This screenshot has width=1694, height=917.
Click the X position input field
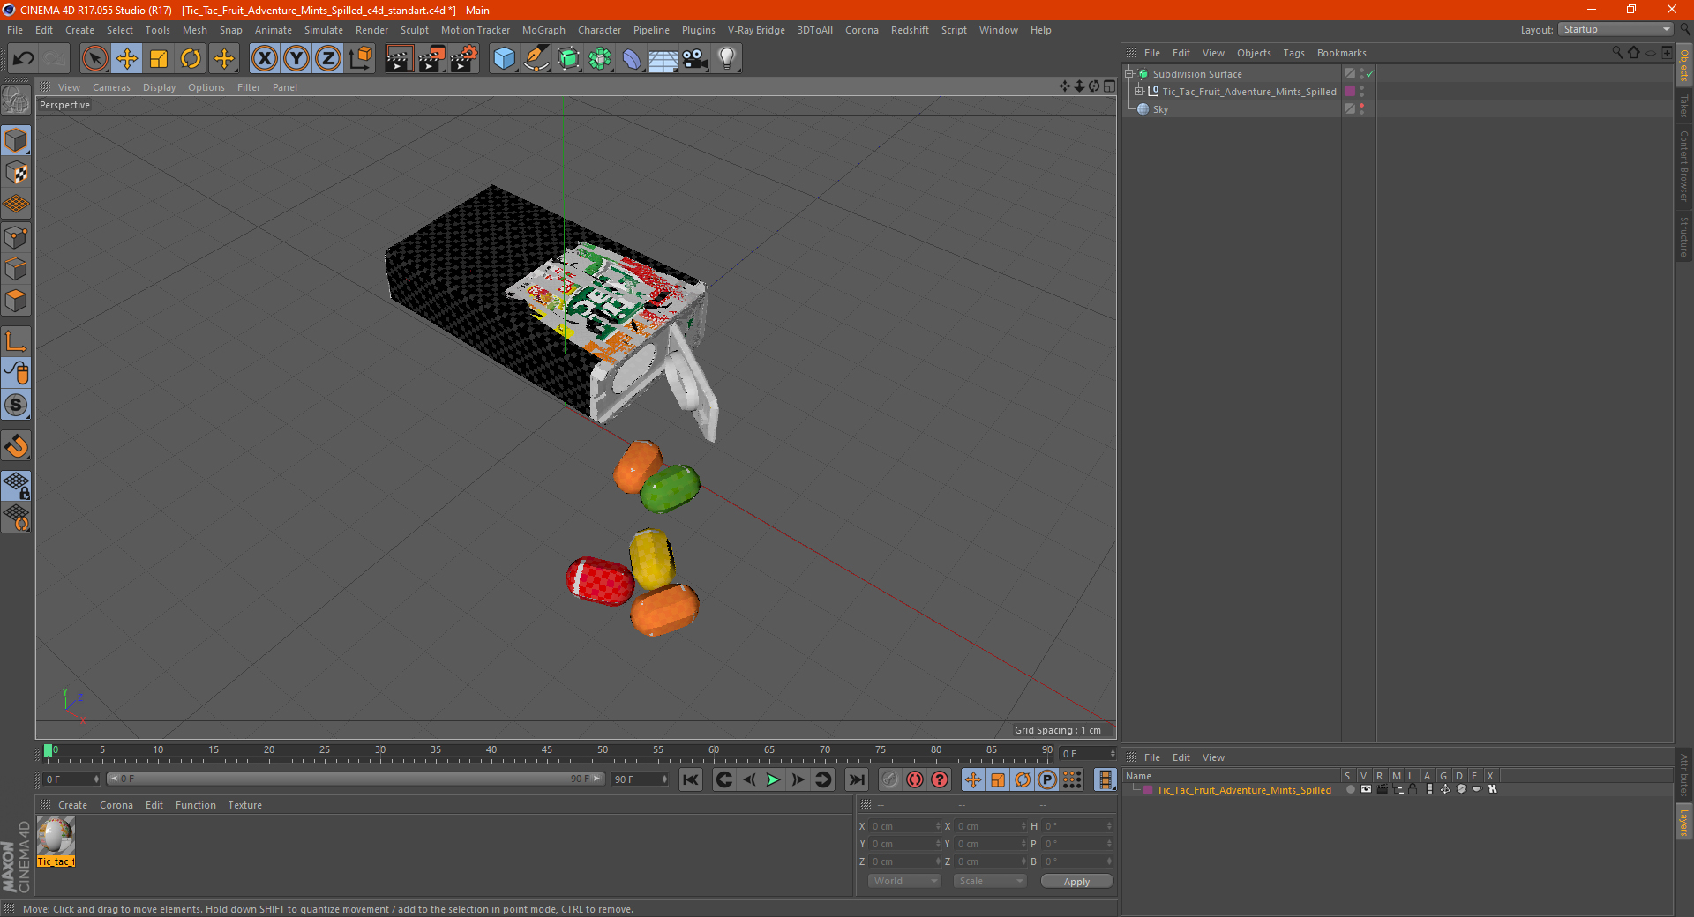pyautogui.click(x=905, y=826)
